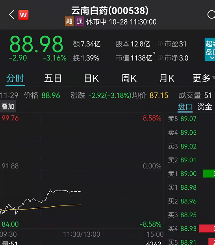The width and height of the screenshot is (215, 245).
Task: Tap the 99.76 upper price label
Action: click(x=10, y=118)
